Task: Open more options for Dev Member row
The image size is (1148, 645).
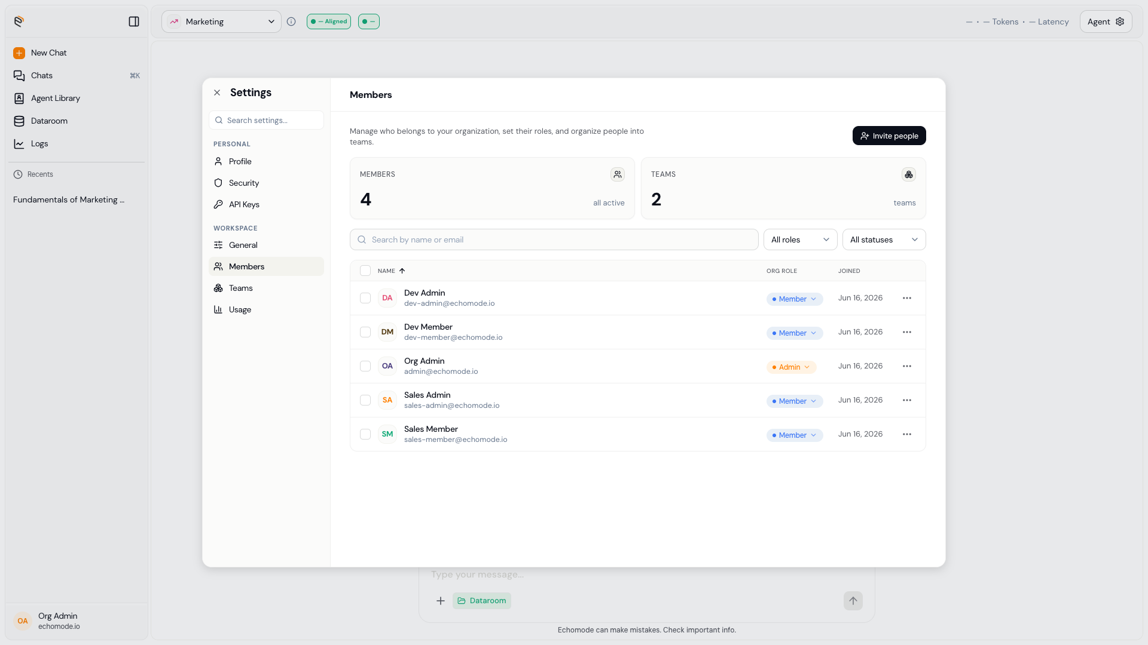Action: (907, 332)
